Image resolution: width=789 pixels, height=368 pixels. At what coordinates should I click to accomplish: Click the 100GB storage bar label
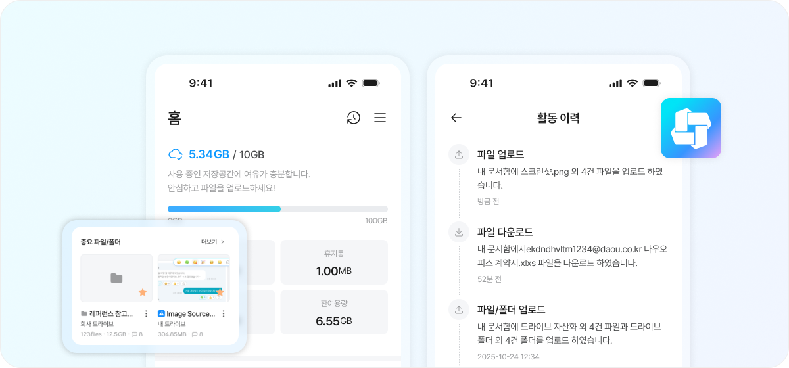pos(376,220)
